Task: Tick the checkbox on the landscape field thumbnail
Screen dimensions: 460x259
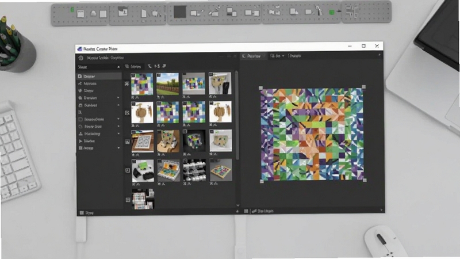Action: point(159,75)
